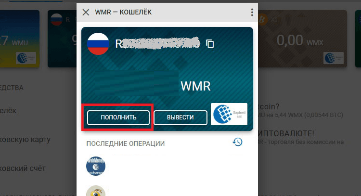Select the partially hidden R wallet card
This screenshot has height=196, width=361.
[62, 39]
